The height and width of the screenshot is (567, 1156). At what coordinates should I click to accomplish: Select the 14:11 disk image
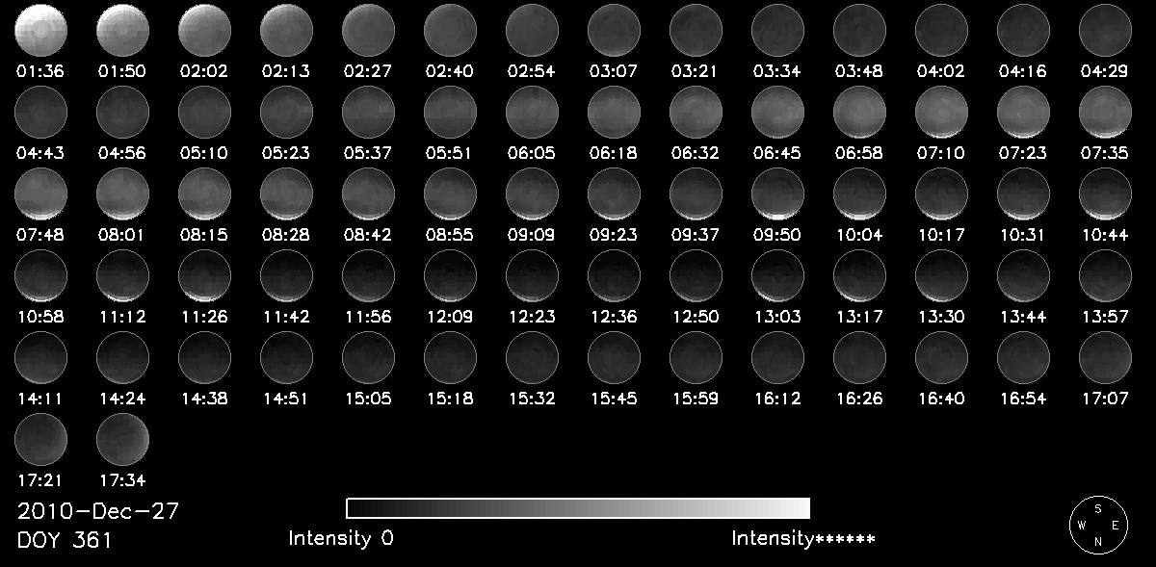point(40,357)
